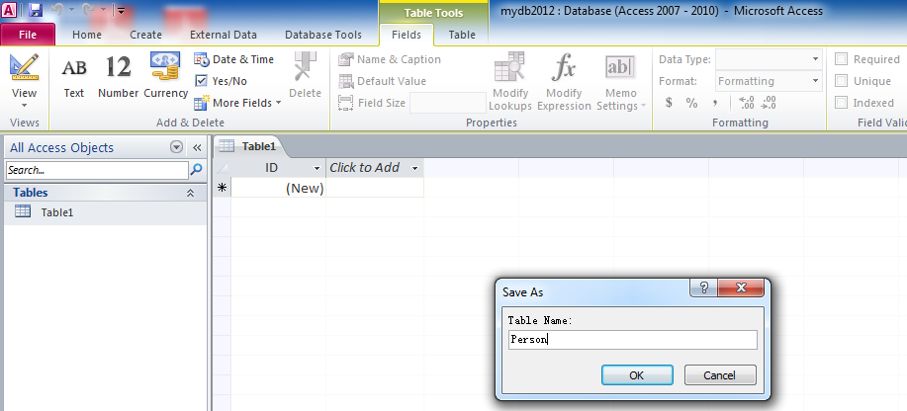The image size is (907, 411).
Task: Confirm table name with OK button
Action: tap(637, 375)
